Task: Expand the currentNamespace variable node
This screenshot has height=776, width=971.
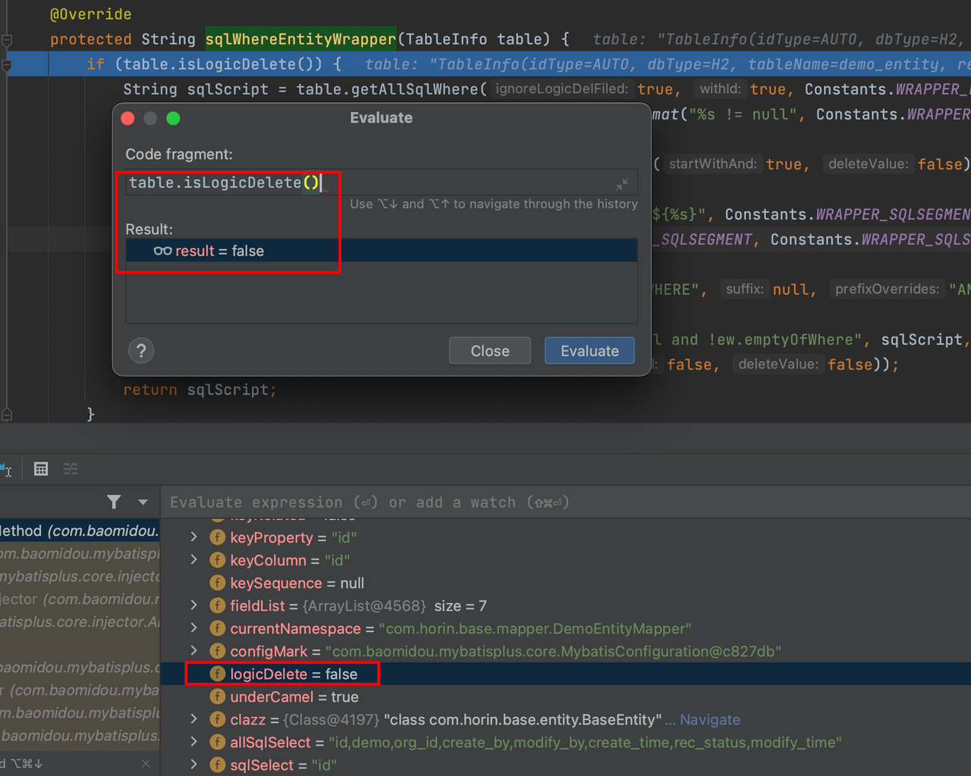Action: point(194,628)
